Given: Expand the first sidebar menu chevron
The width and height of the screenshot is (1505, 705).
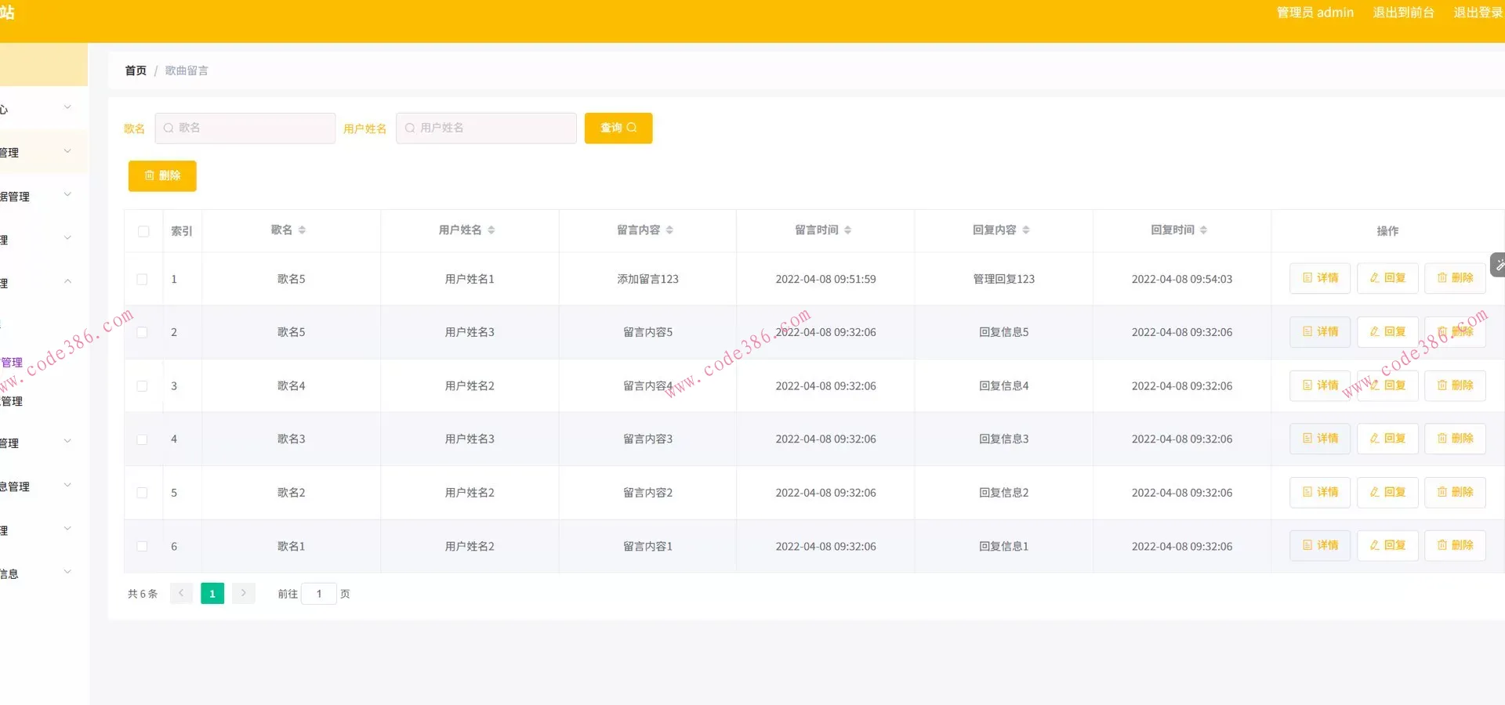Looking at the screenshot, I should (x=67, y=108).
